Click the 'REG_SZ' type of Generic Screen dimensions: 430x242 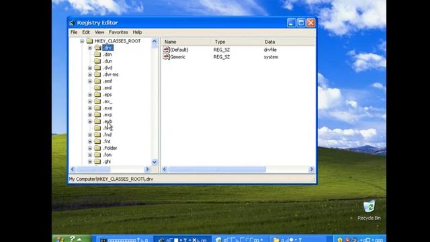(x=222, y=56)
